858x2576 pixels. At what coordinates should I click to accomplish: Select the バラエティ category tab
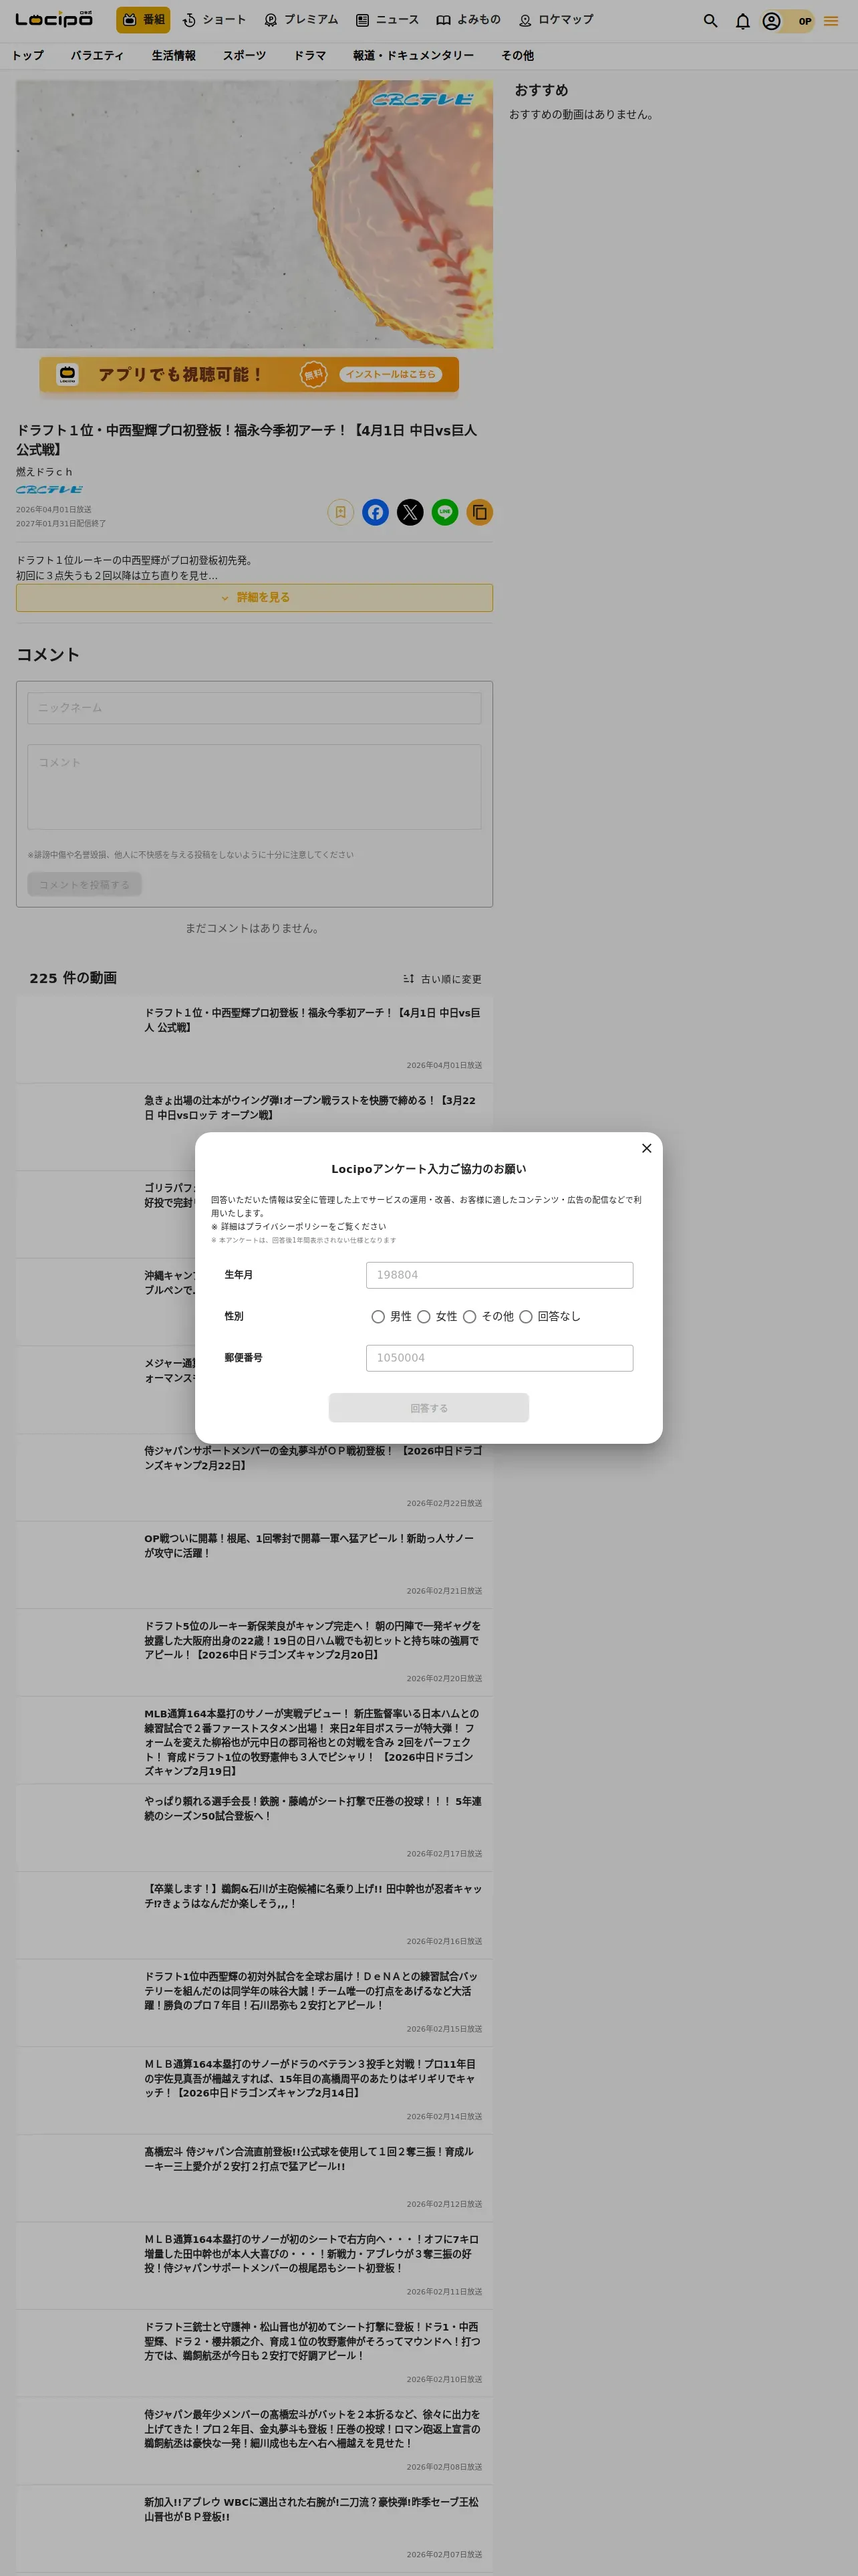tap(97, 56)
